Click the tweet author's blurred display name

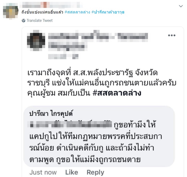point(51,5)
